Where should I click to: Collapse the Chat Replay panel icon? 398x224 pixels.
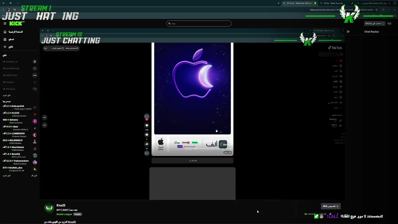coord(348,31)
